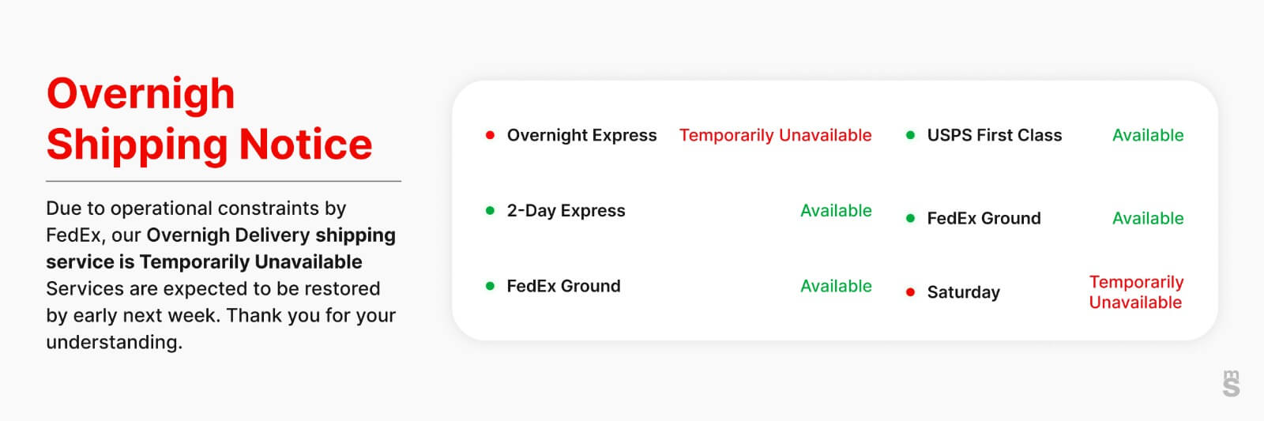1264x421 pixels.
Task: Click the green dot beside FedEx Ground under 2-Day Express
Action: click(490, 286)
